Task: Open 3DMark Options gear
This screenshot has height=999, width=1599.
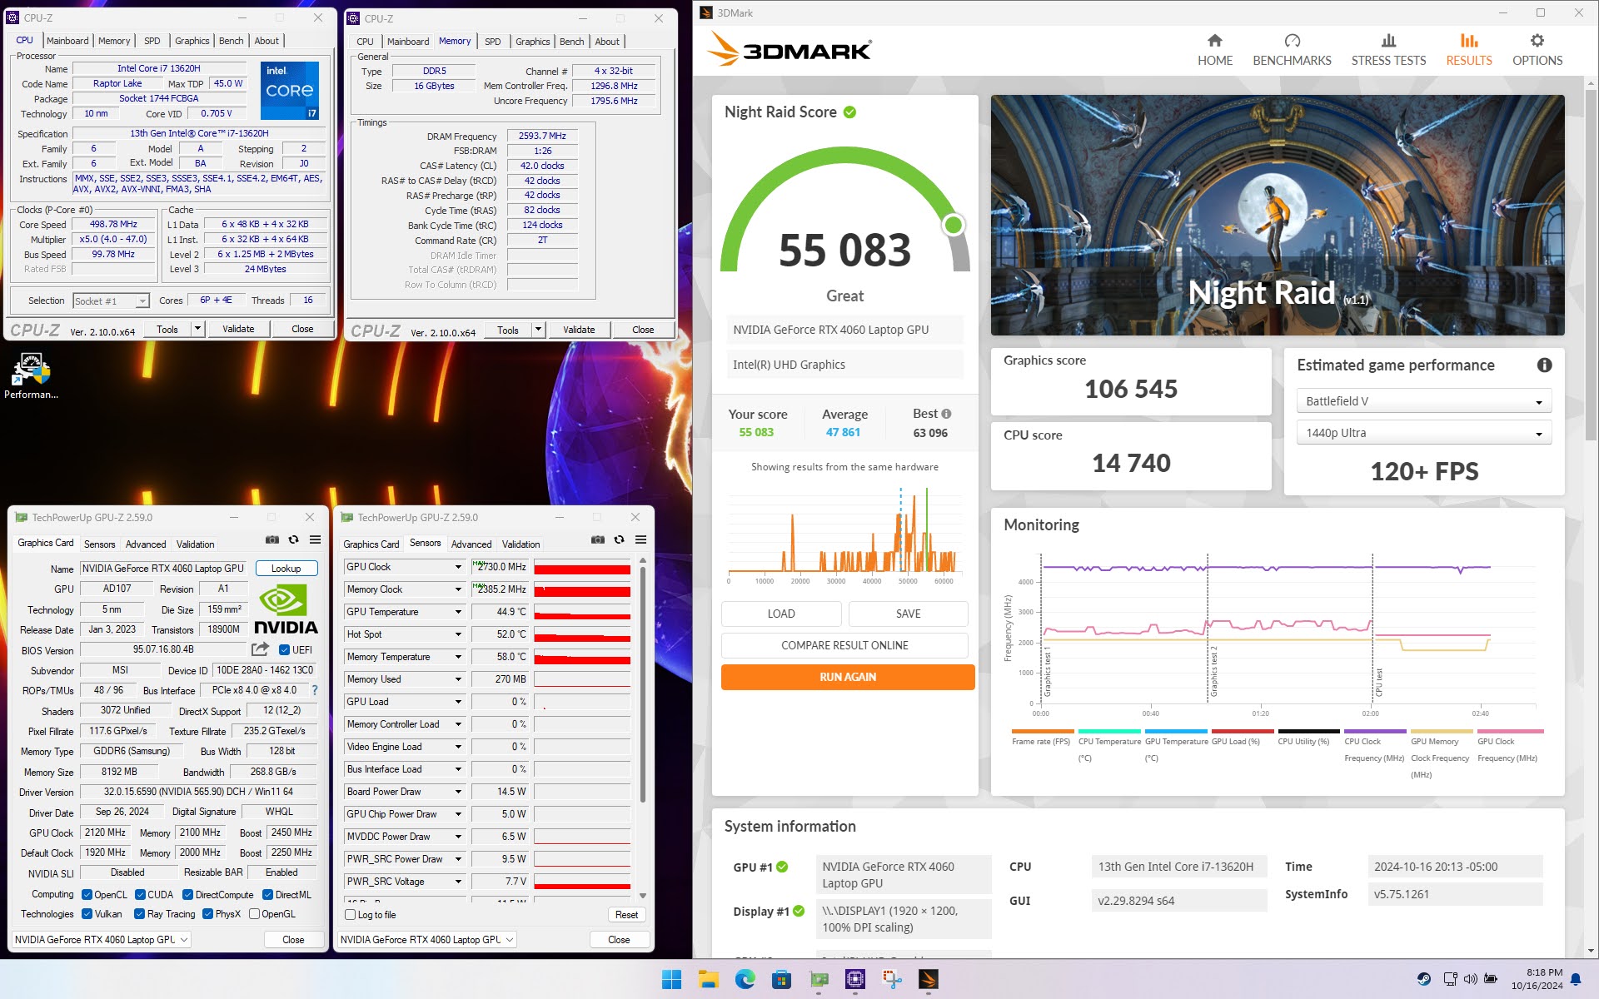Action: coord(1537,50)
